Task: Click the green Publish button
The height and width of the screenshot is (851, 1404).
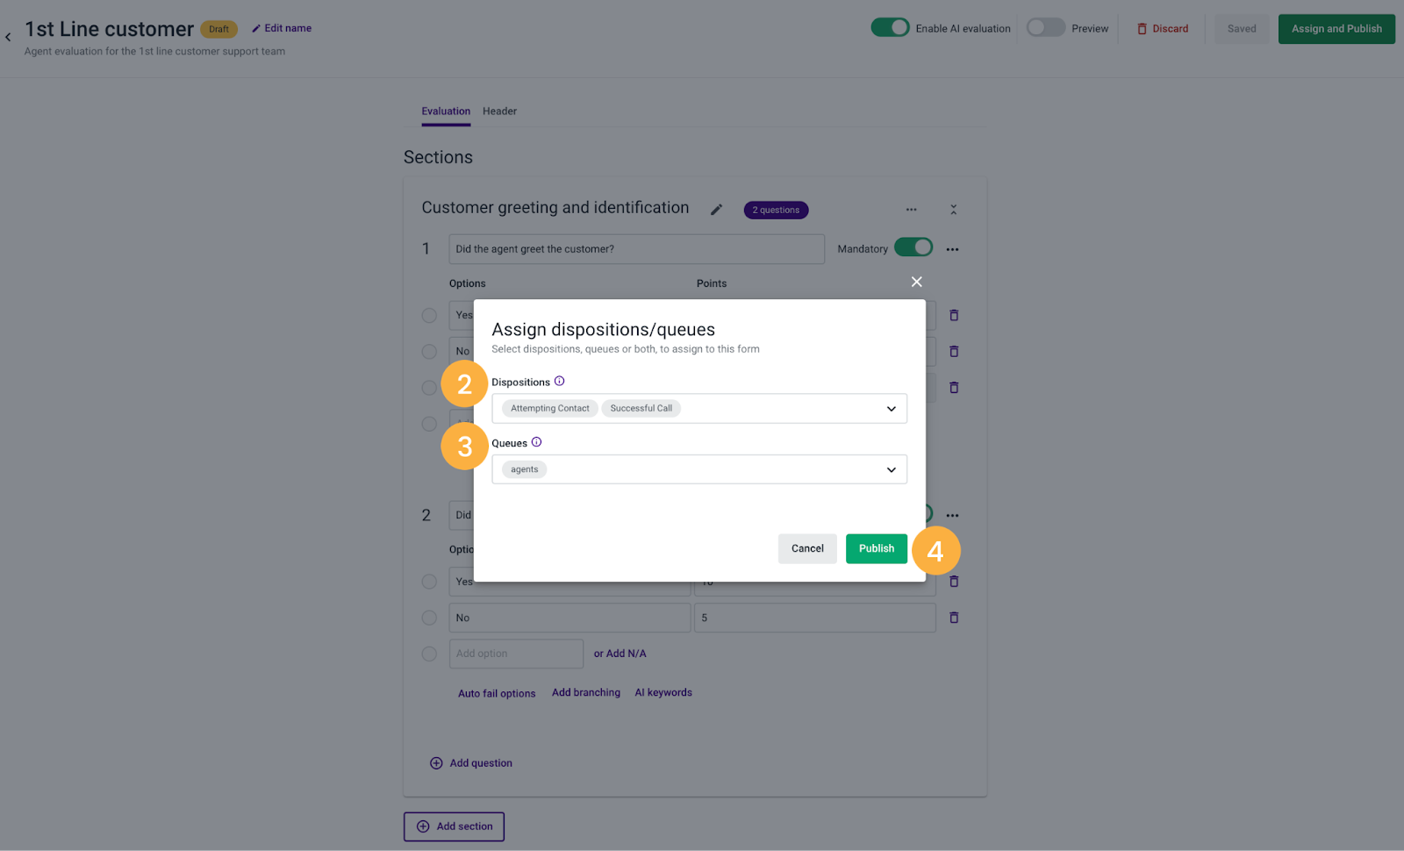Action: [877, 548]
